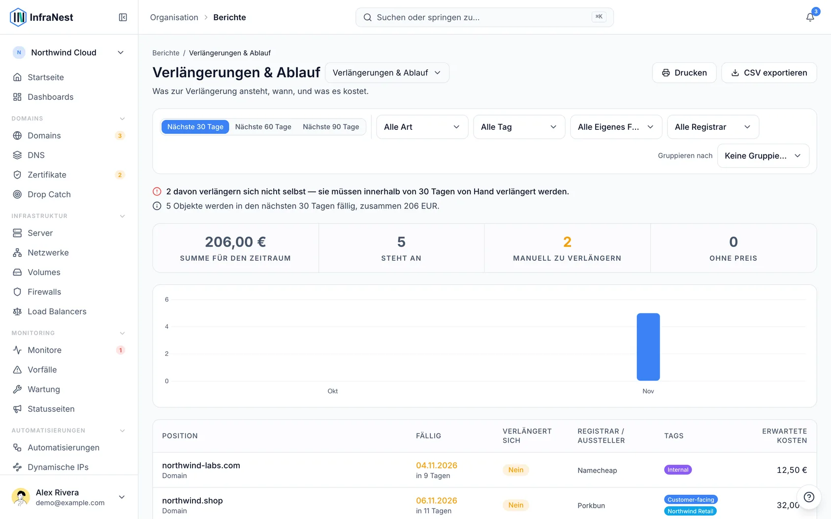Click the blue Nov bar in chart
831x519 pixels.
click(648, 347)
